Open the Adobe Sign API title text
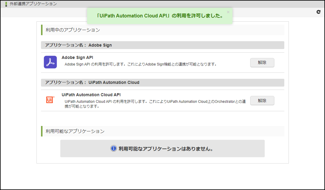The image size is (325, 190). click(77, 57)
